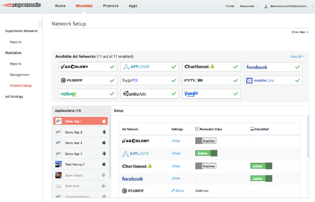Open Ad Settings section
This screenshot has height=202, width=315.
click(x=14, y=97)
